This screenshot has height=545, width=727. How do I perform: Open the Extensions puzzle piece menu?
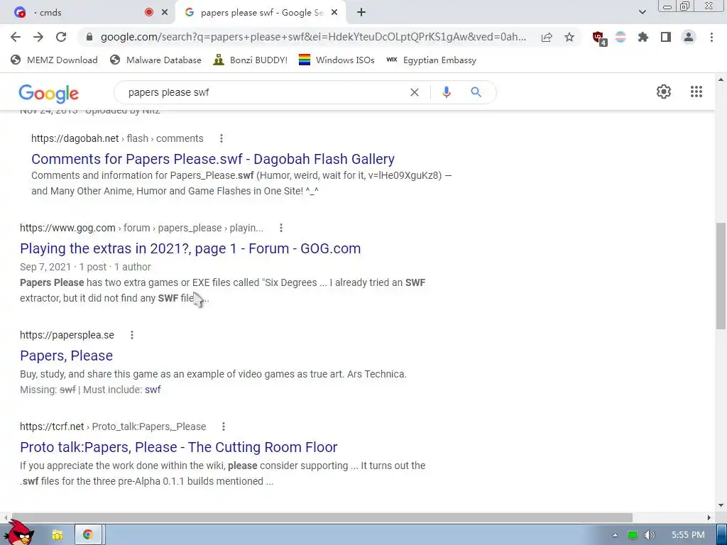coord(643,37)
